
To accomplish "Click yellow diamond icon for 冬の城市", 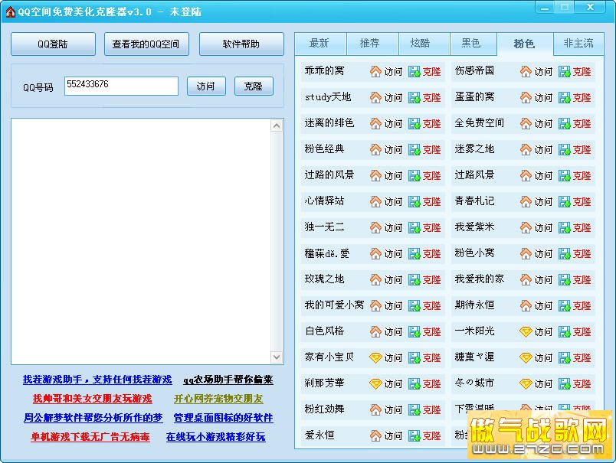I will tap(526, 383).
